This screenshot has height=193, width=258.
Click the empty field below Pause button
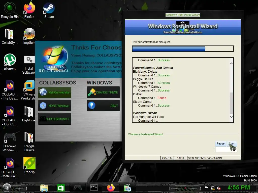226,150
